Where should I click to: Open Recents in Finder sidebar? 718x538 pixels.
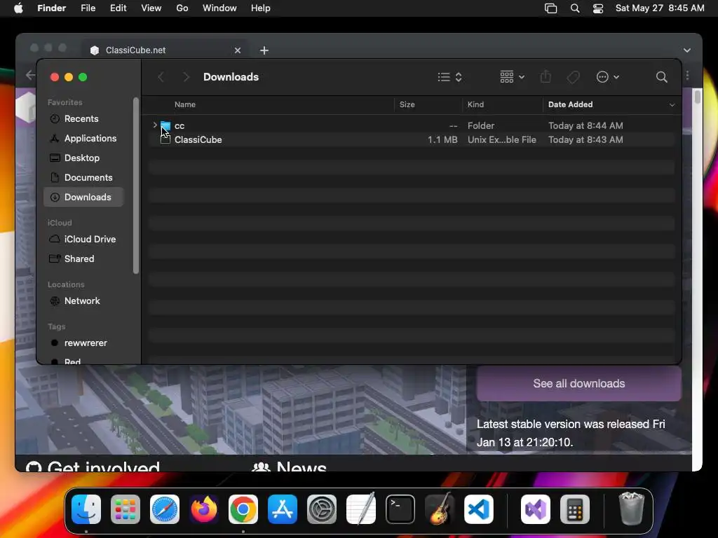tap(81, 118)
